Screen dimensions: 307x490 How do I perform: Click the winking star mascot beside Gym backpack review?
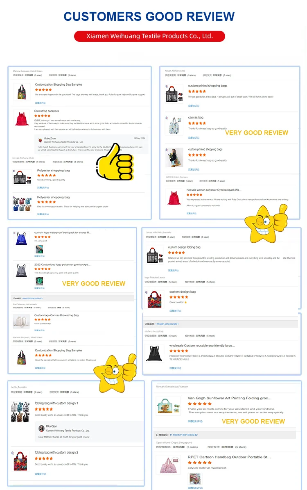pyautogui.click(x=266, y=223)
